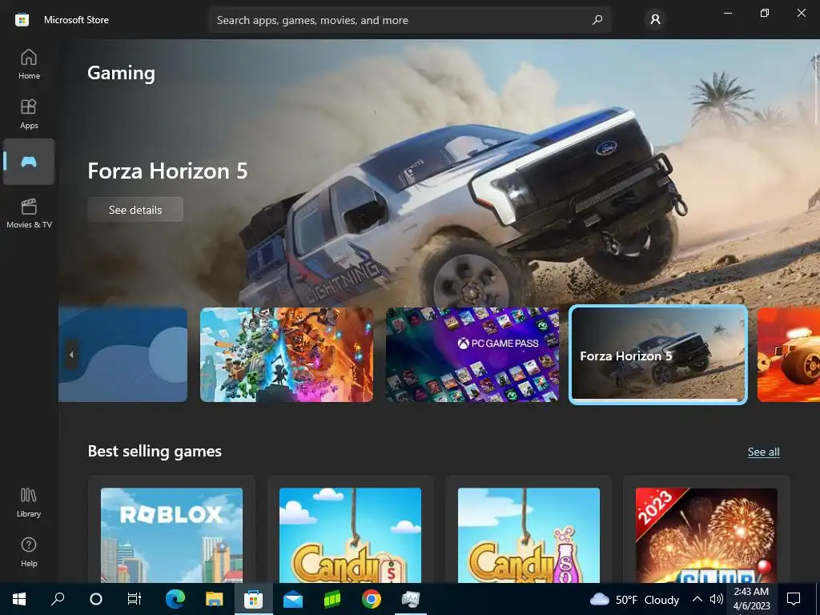Click See all for Best selling games
Screen dimensions: 820x615
(x=763, y=452)
